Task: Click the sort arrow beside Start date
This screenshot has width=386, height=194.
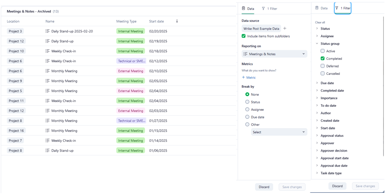Action: click(x=177, y=21)
